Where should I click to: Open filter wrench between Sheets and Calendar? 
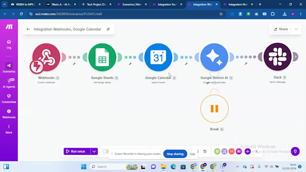point(130,63)
